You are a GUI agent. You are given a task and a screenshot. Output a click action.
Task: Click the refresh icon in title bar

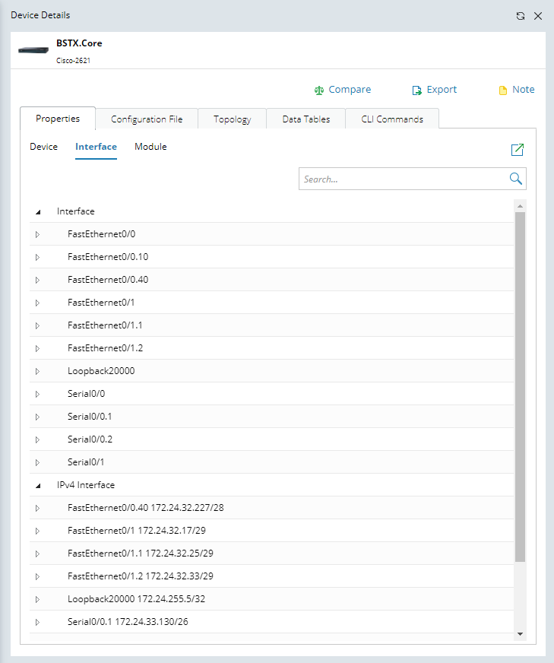coord(521,16)
